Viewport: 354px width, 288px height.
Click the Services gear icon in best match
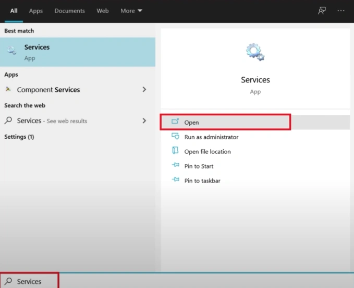pyautogui.click(x=11, y=50)
